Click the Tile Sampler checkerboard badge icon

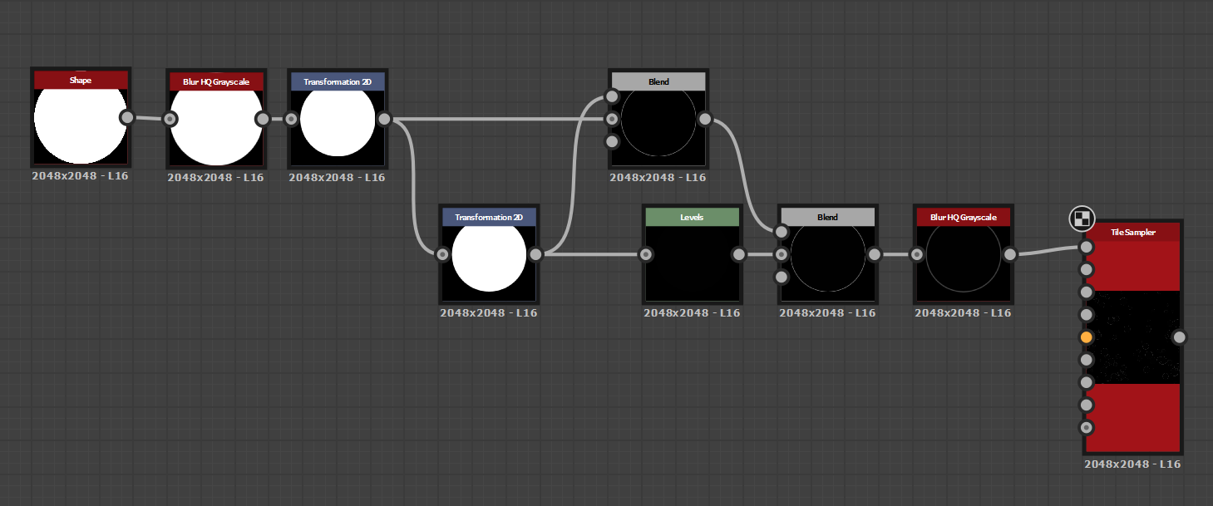(1082, 219)
